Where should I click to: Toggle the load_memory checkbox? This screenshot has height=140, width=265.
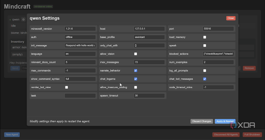point(205,37)
